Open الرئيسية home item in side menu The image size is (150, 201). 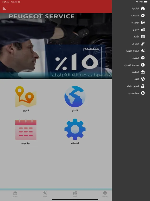[x=138, y=8]
